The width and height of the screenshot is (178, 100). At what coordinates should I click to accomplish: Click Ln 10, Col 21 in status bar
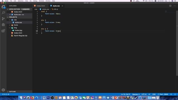pyautogui.click(x=125, y=94)
